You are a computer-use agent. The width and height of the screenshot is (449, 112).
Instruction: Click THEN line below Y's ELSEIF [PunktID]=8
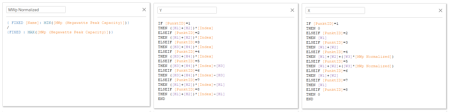pos(191,94)
